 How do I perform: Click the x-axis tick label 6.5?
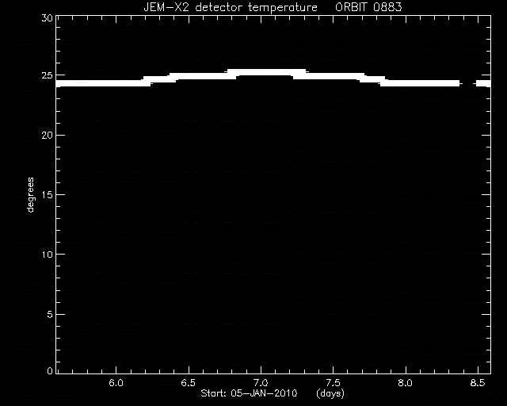(189, 383)
